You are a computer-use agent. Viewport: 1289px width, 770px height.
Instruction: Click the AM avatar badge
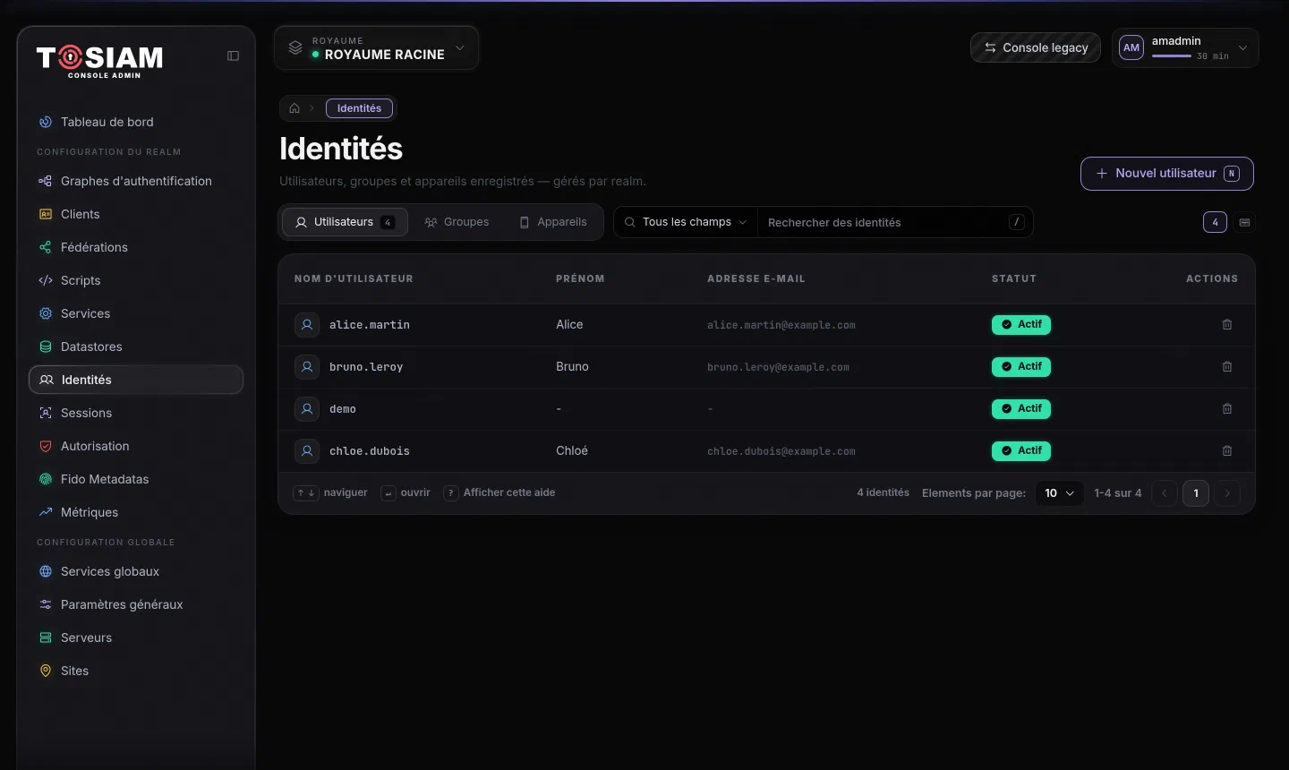tap(1131, 48)
